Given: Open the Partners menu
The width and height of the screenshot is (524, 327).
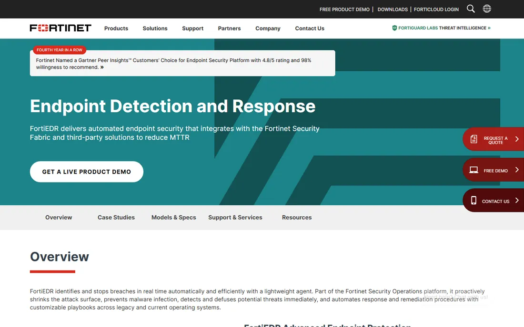Looking at the screenshot, I should tap(229, 29).
